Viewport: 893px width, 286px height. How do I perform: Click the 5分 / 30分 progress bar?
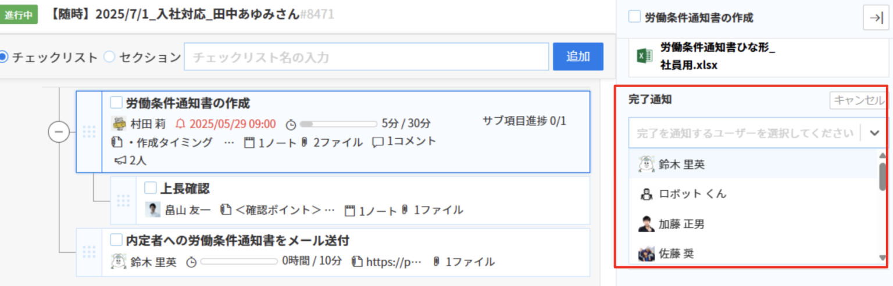338,124
